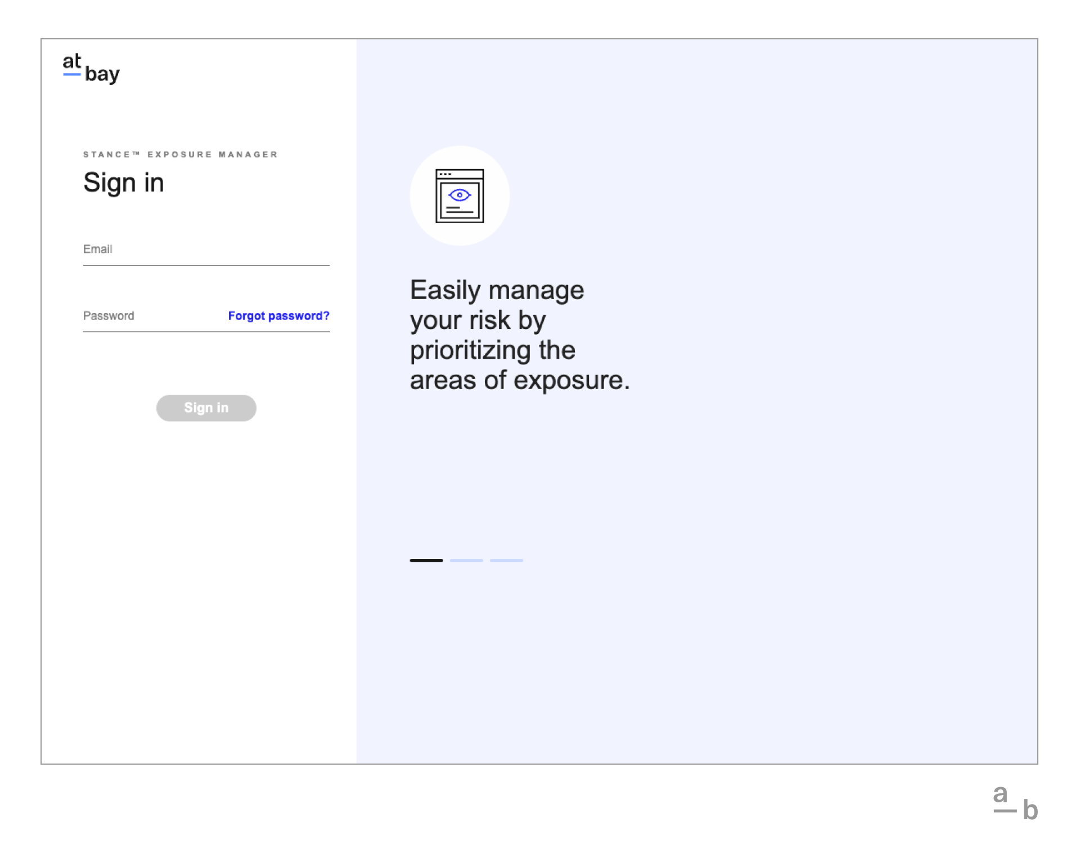1080x858 pixels.
Task: Click the grey Sign in button
Action: pyautogui.click(x=206, y=408)
